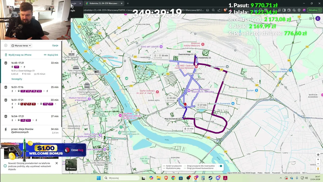This screenshot has width=323, height=182.
Task: Collapse the side panel with the arrow handle
Action: coord(64,94)
